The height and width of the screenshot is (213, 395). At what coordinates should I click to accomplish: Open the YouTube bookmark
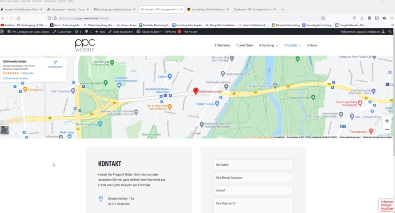click(x=8, y=25)
